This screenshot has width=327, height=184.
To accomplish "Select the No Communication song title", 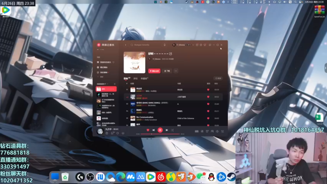I will point(145,117).
